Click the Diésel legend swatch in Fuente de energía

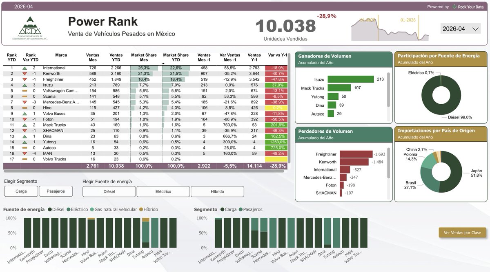pos(49,209)
